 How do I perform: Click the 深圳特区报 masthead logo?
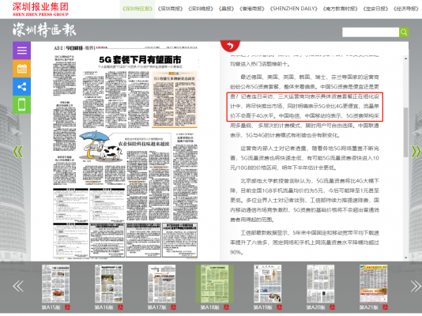[x=44, y=29]
